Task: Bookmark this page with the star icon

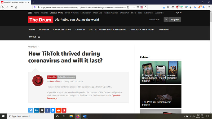Action: [x=146, y=7]
